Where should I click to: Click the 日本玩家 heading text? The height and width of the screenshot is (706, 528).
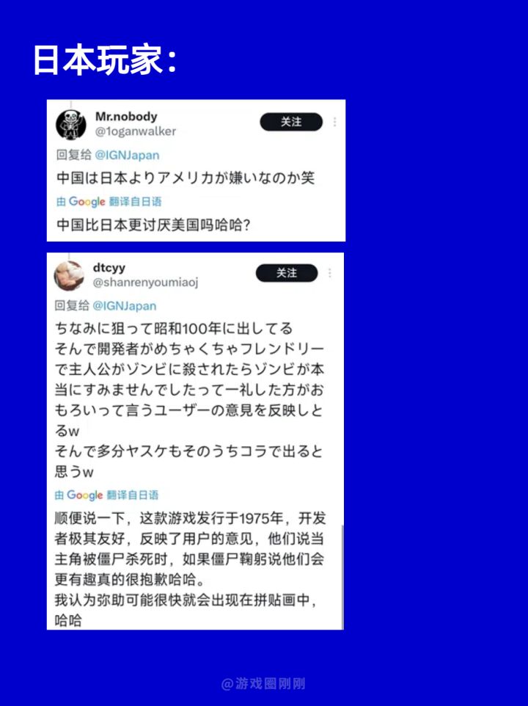point(105,59)
